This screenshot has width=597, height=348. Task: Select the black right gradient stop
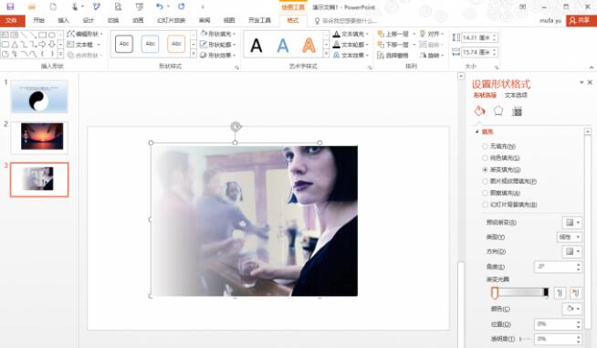[546, 292]
